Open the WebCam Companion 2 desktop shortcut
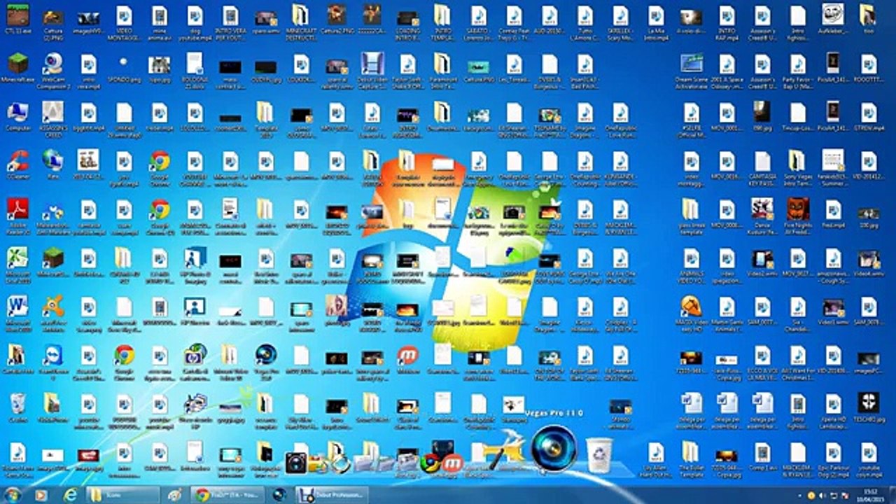The height and width of the screenshot is (504, 896). point(52,69)
